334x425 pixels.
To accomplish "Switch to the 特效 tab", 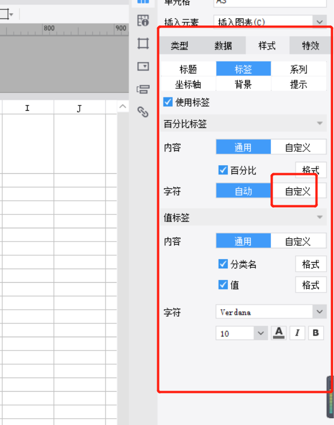I will (x=310, y=45).
